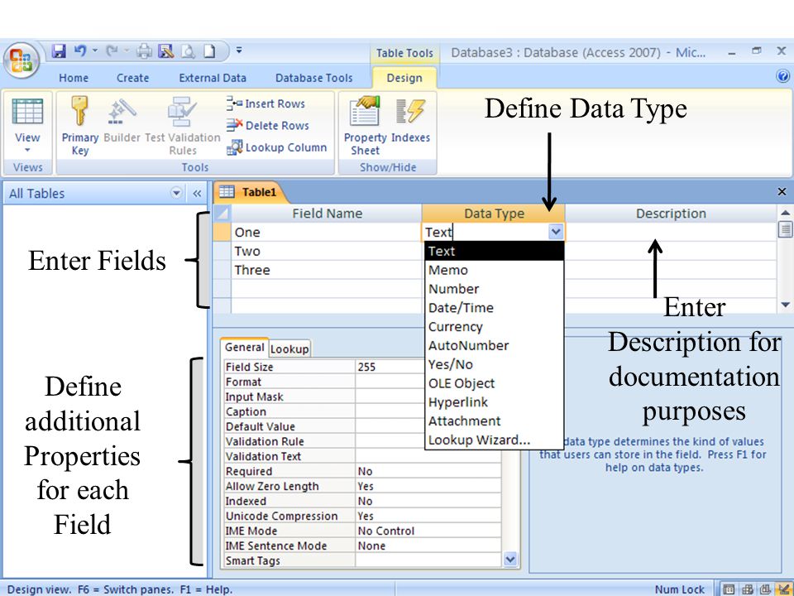This screenshot has width=794, height=596.
Task: Choose Yes/No data type
Action: tap(495, 364)
